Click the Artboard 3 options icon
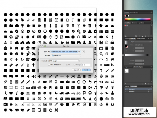The height and width of the screenshot is (118, 157). pyautogui.click(x=149, y=92)
